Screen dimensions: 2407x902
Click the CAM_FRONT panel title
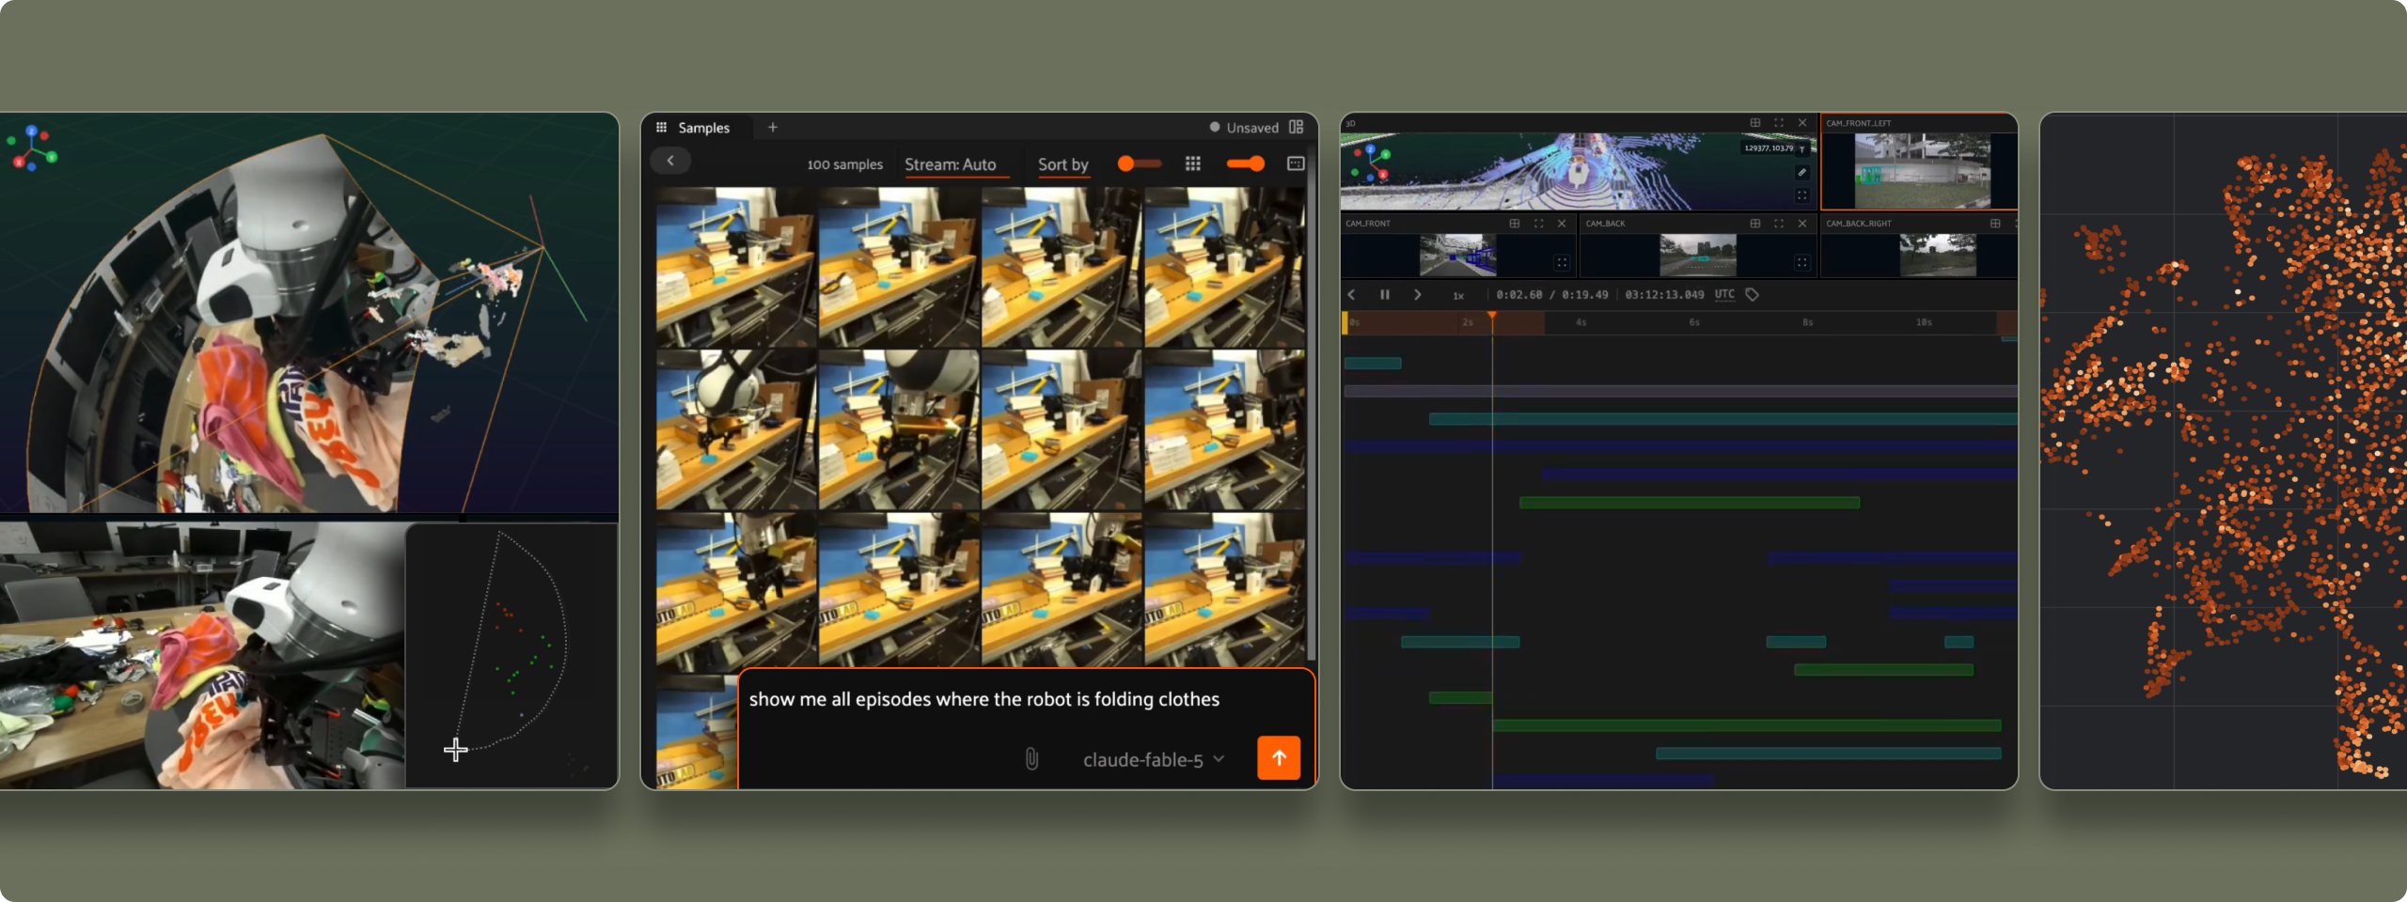[x=1368, y=224]
